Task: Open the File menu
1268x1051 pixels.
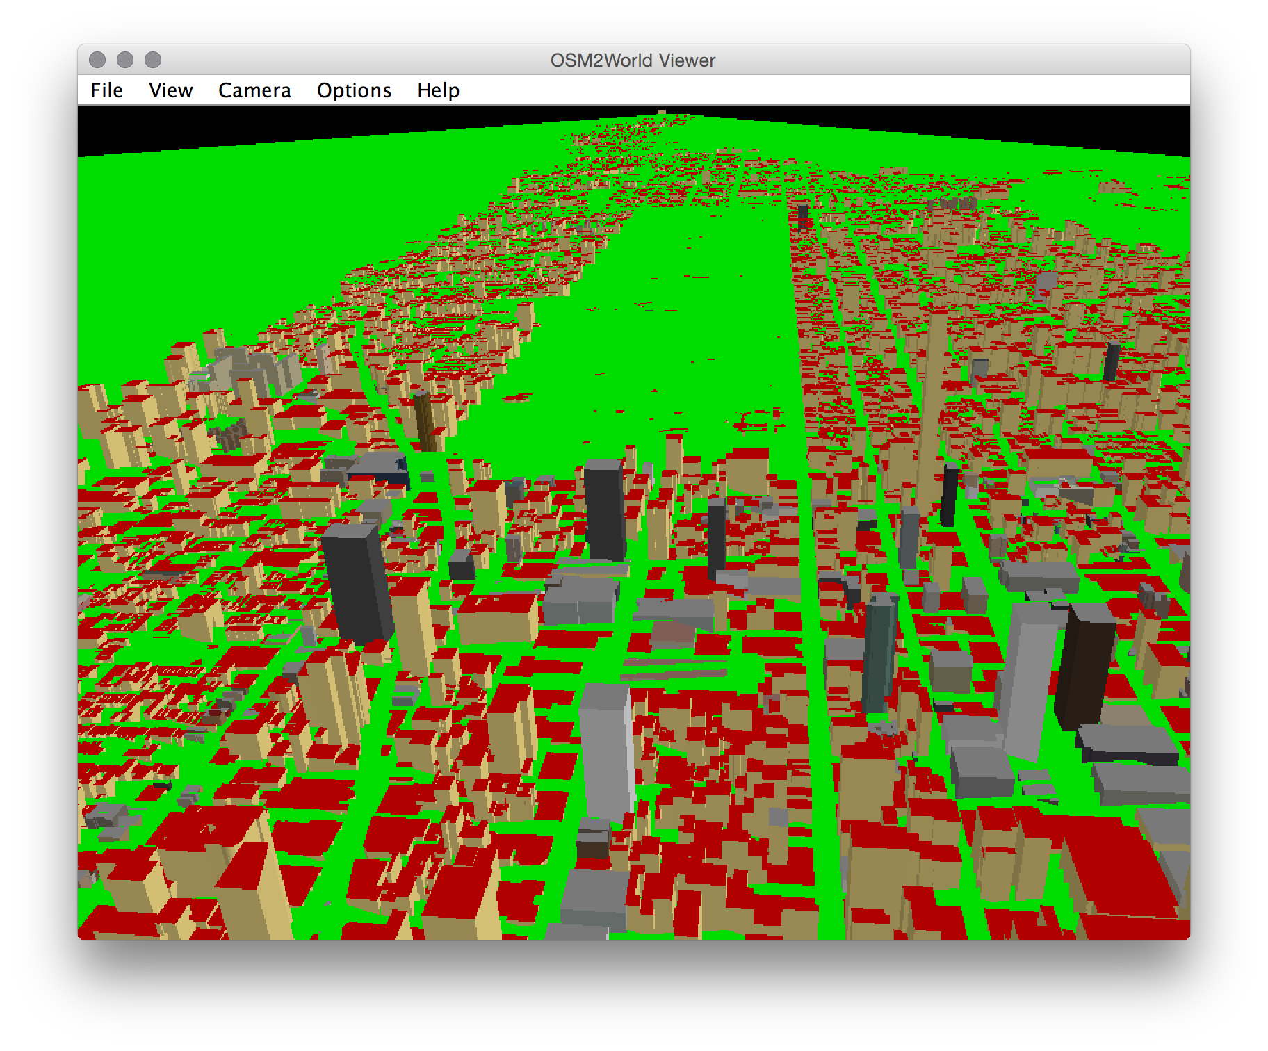Action: pos(106,90)
